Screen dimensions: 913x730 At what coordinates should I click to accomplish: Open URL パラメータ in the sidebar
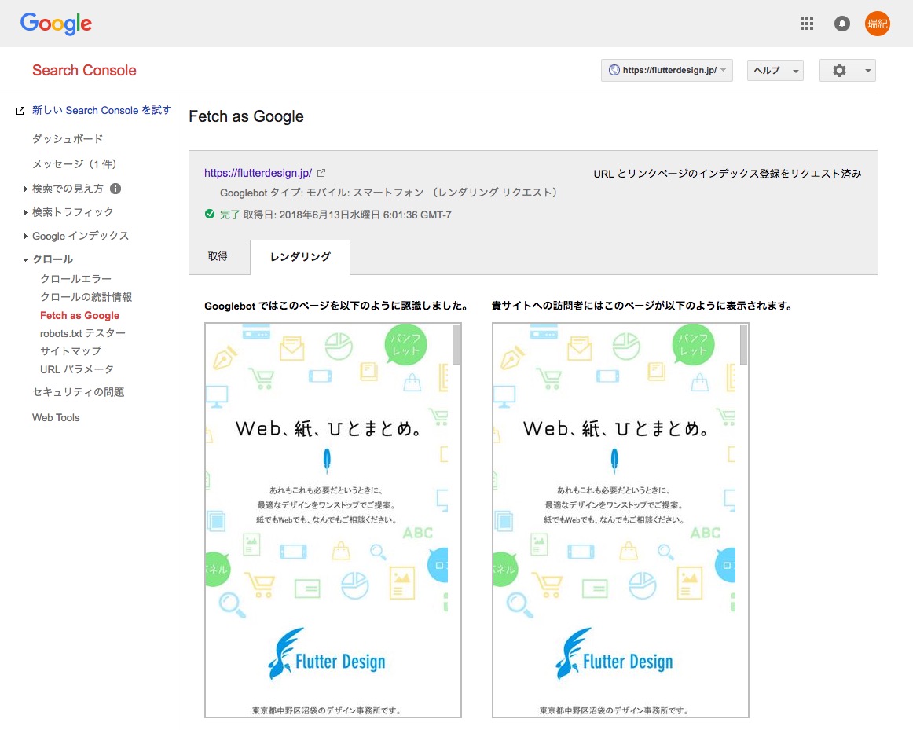[77, 369]
